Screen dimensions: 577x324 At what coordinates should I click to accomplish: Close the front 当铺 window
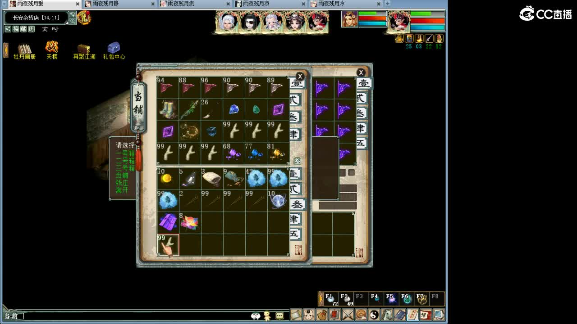coord(300,76)
